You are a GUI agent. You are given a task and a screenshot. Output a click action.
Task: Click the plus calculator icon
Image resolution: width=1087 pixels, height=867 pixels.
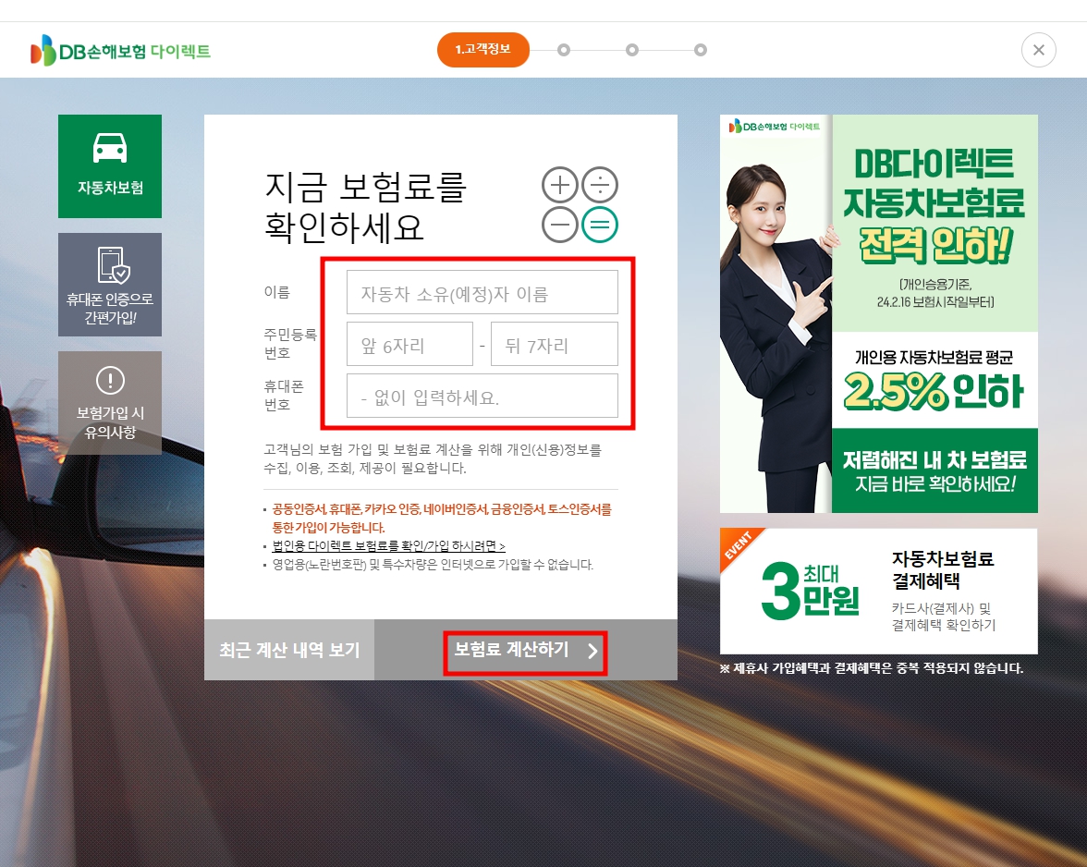coord(559,185)
